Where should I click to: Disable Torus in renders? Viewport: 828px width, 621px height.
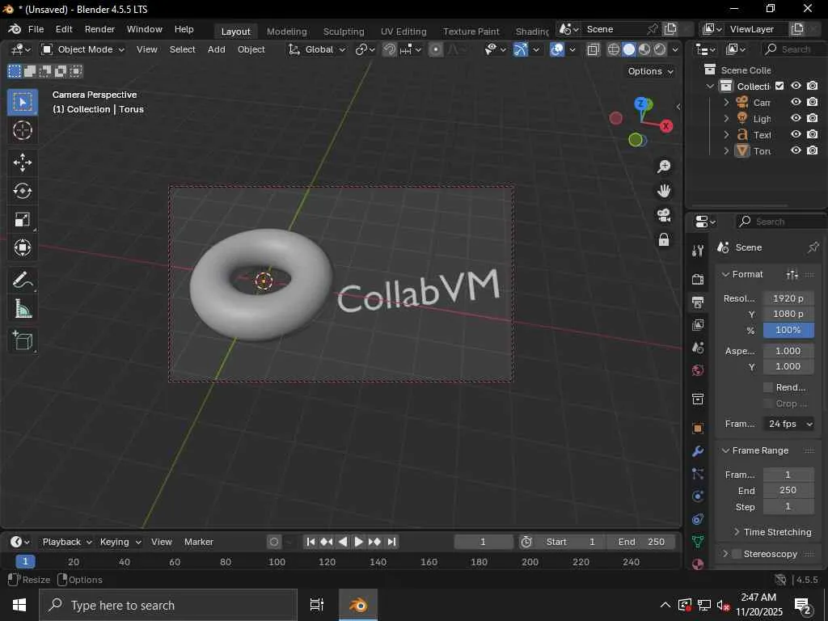(x=813, y=150)
